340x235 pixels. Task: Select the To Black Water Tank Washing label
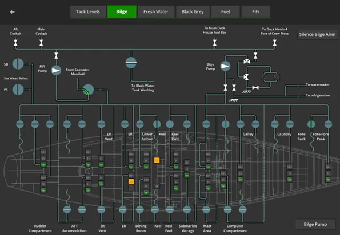pos(143,88)
